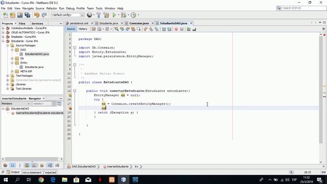
Task: Toggle Show Inherited Members in Navigator
Action: (5, 166)
